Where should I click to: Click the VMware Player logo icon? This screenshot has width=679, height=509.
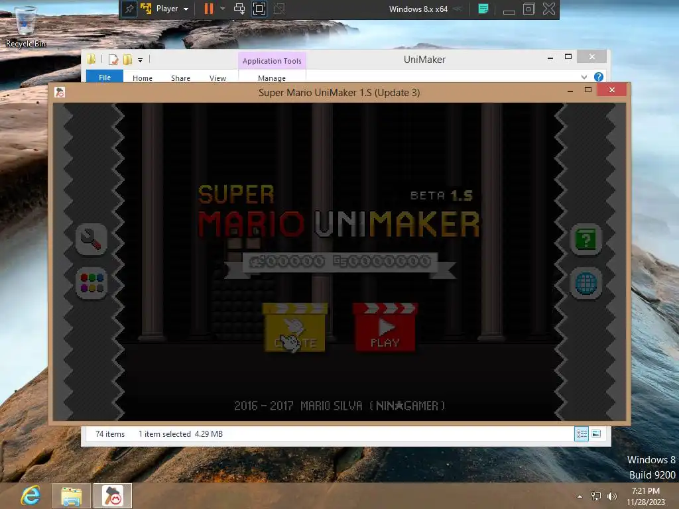(146, 9)
